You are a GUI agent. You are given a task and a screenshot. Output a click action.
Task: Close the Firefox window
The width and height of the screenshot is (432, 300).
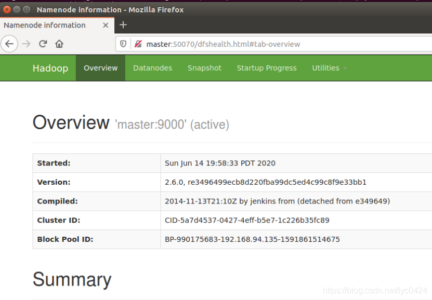tap(7, 10)
